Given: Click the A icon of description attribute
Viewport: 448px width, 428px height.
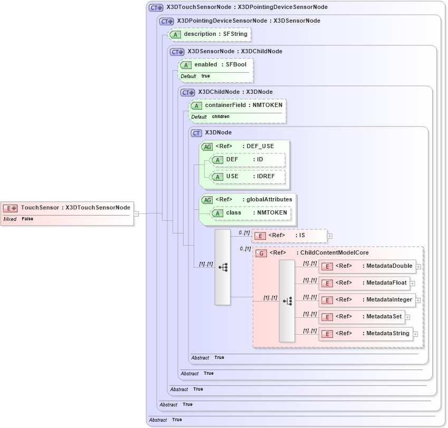Looking at the screenshot, I should click(175, 35).
